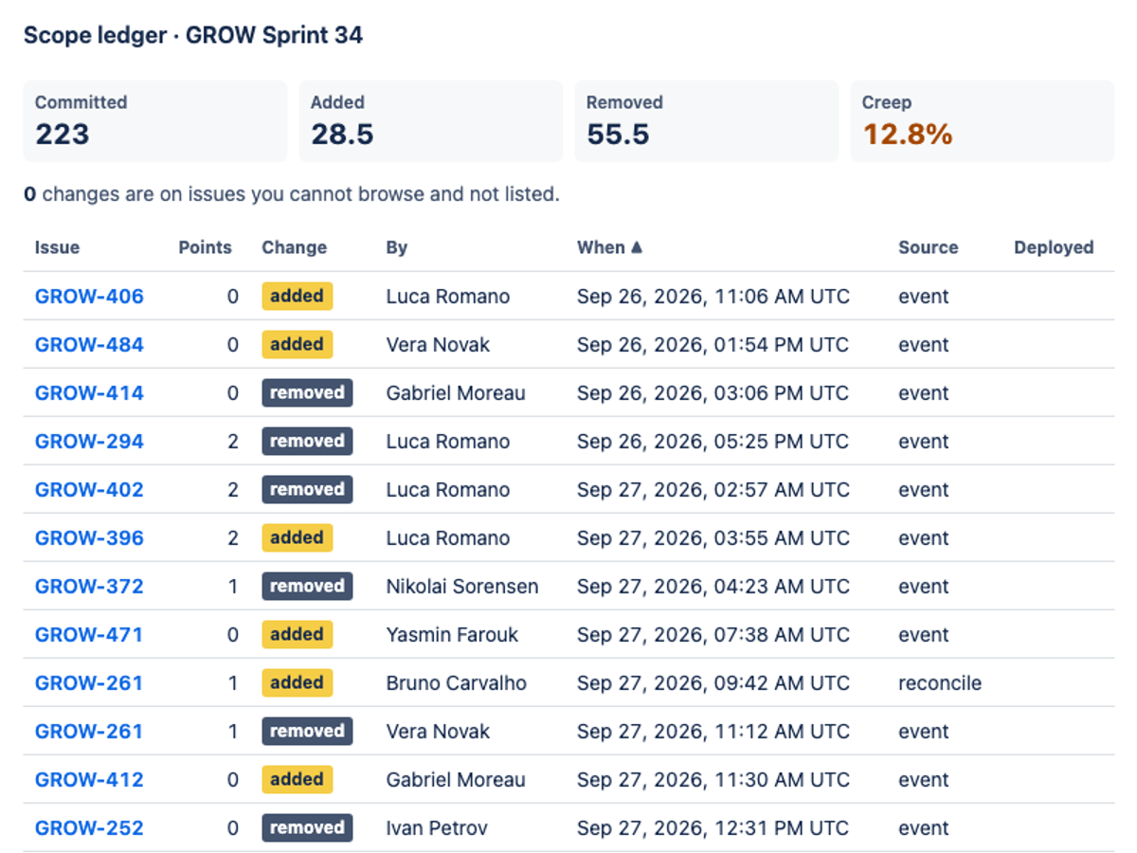Click the added badge in GROW-396 row
Image resolution: width=1137 pixels, height=853 pixels.
298,538
